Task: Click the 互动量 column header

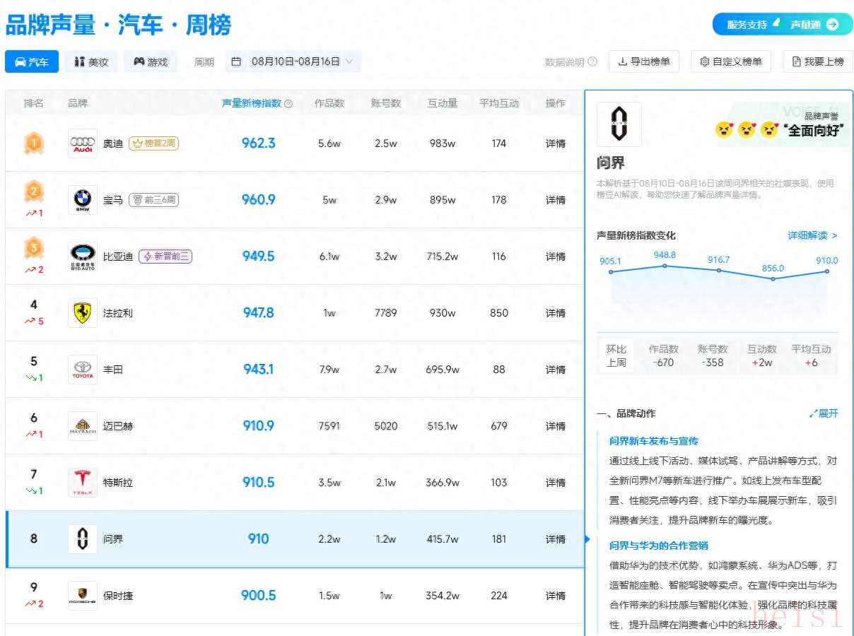Action: tap(443, 103)
